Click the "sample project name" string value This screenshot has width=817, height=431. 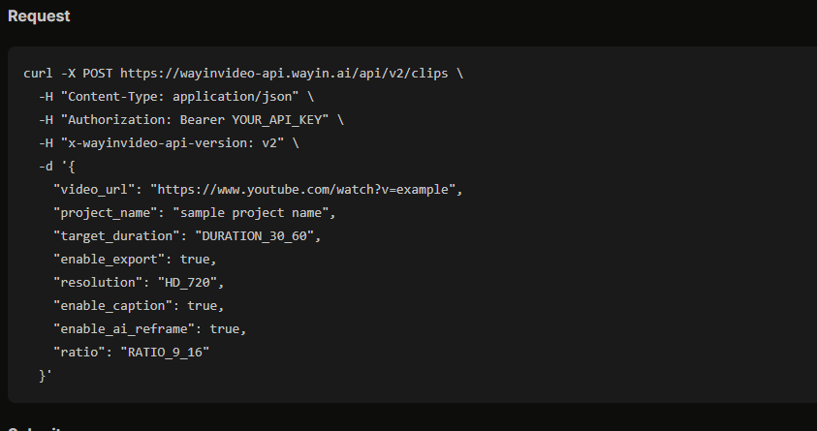coord(251,213)
